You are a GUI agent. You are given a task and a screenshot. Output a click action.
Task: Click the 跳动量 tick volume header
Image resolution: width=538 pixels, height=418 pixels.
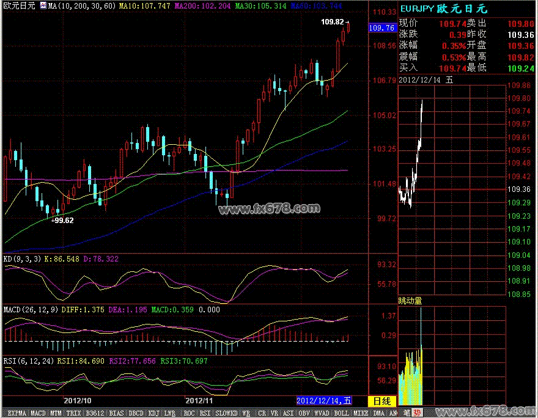point(410,301)
